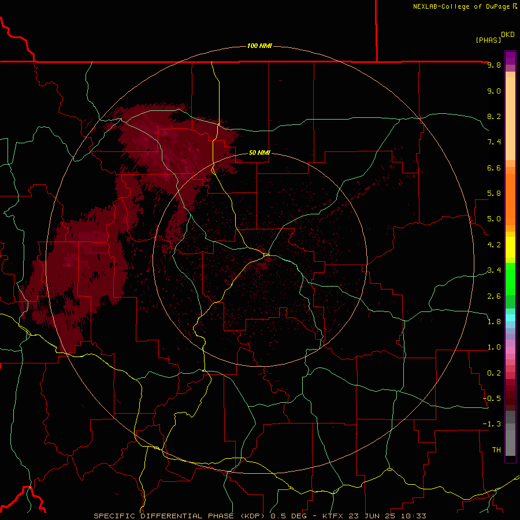Click the 3.4 scale value
This screenshot has height=520, width=520.
pos(494,270)
